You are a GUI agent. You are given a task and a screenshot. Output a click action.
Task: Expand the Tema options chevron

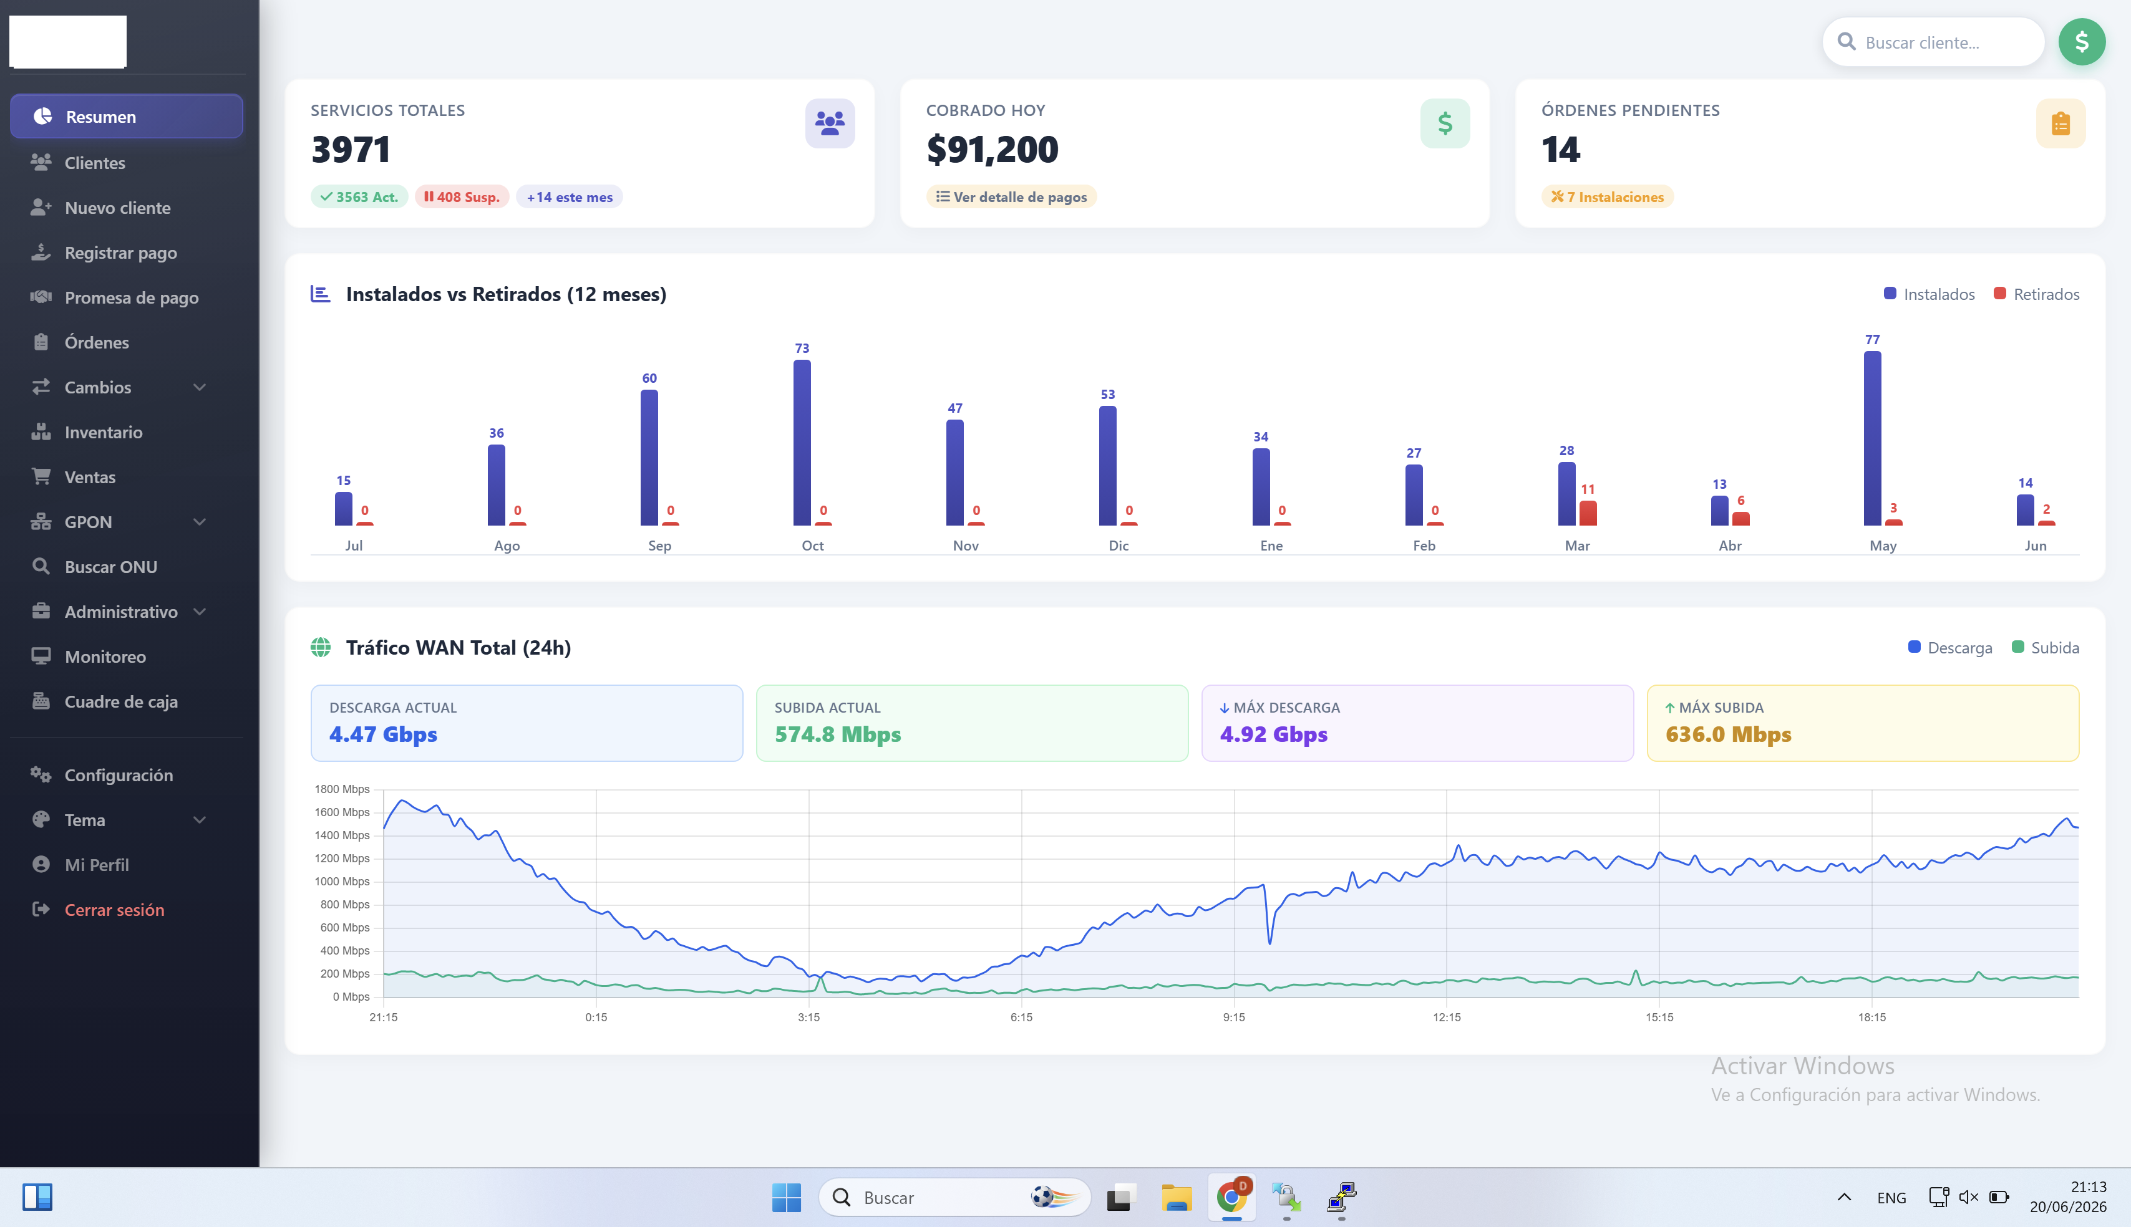point(200,820)
